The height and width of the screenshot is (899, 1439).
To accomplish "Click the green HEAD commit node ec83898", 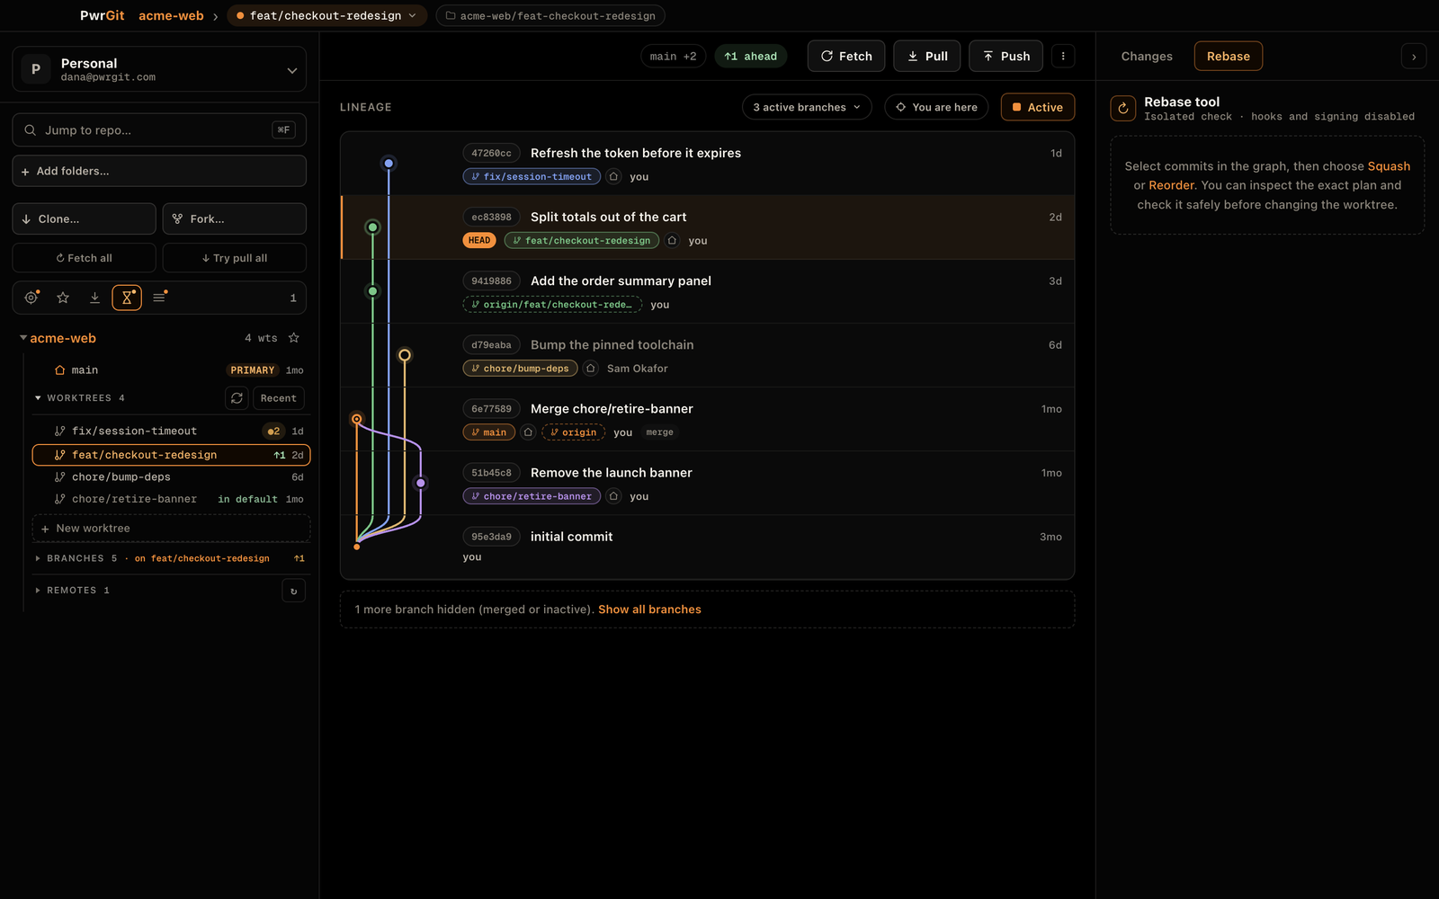I will [x=372, y=227].
